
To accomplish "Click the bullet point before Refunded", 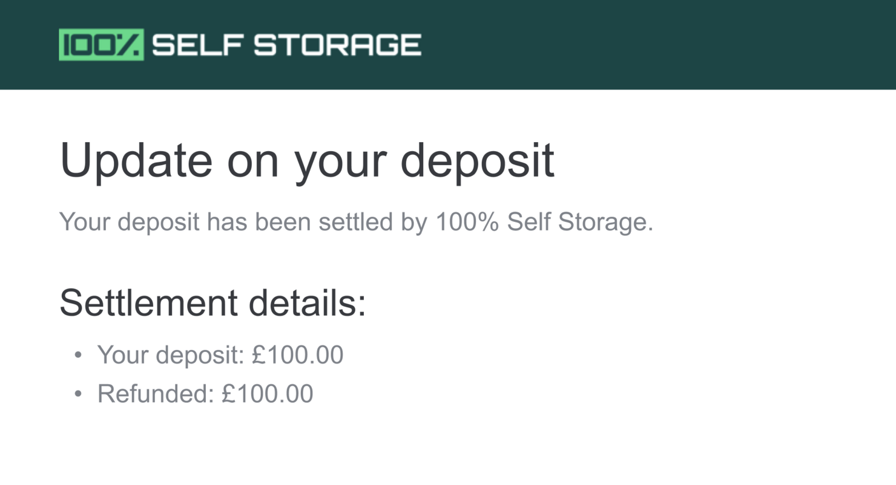I will pyautogui.click(x=77, y=394).
